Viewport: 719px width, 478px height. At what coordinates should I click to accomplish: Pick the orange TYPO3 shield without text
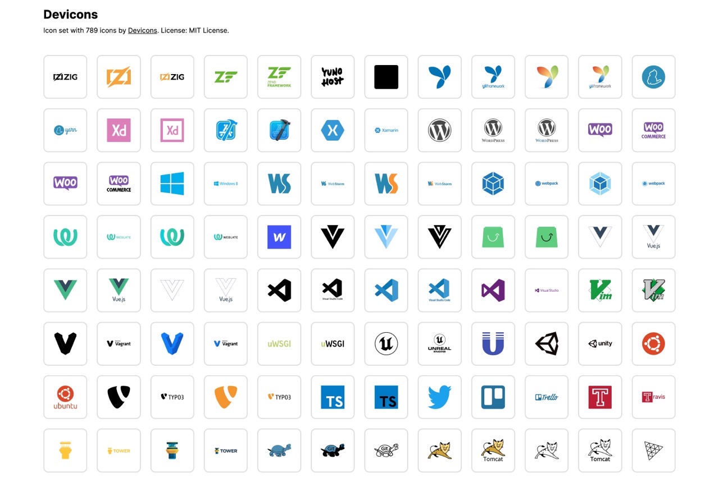coord(226,397)
